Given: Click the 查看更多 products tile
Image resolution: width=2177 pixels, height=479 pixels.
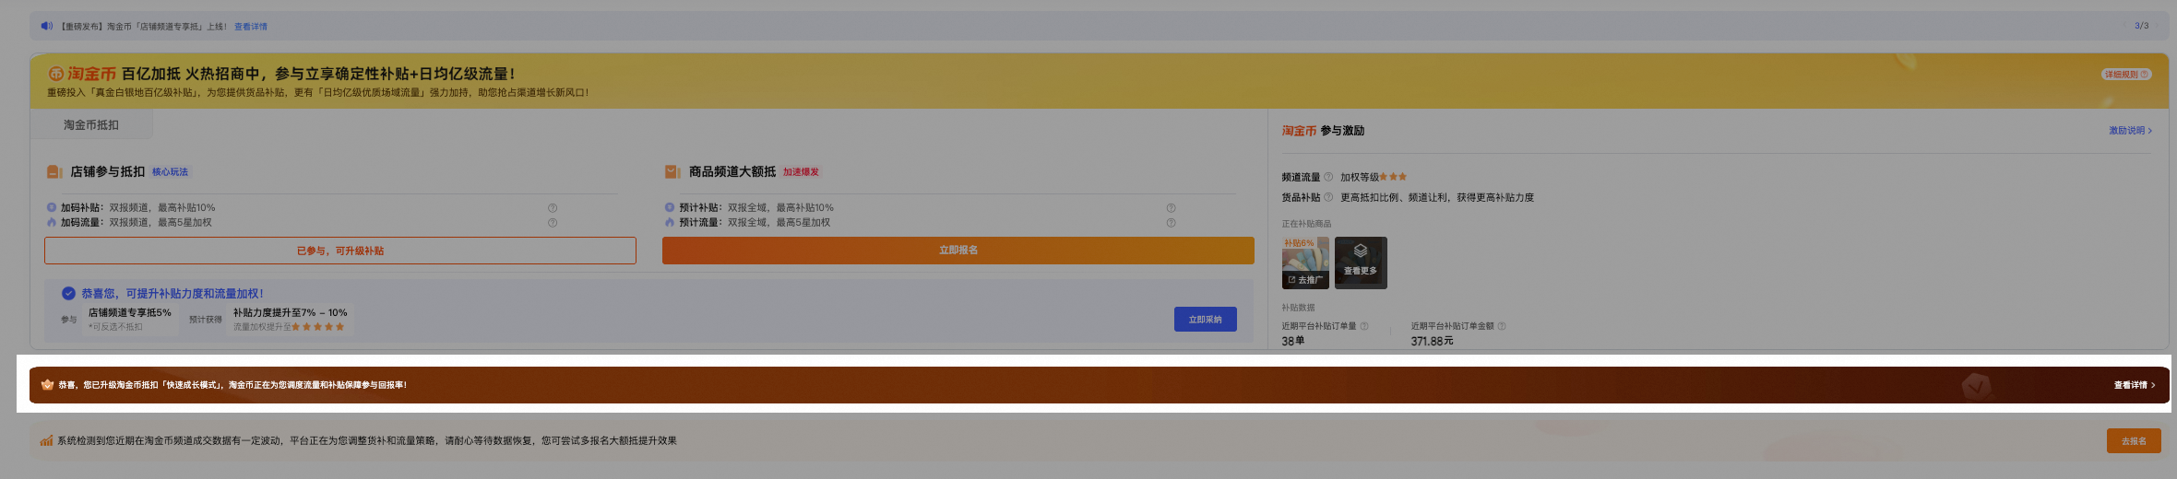Looking at the screenshot, I should [x=1361, y=263].
